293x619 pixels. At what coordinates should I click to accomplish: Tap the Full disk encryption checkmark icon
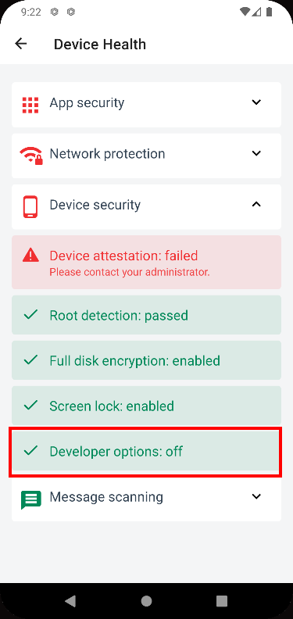pos(30,360)
